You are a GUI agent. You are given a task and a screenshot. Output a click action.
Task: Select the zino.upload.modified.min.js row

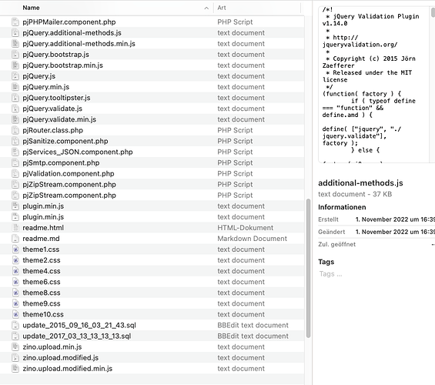click(x=152, y=368)
